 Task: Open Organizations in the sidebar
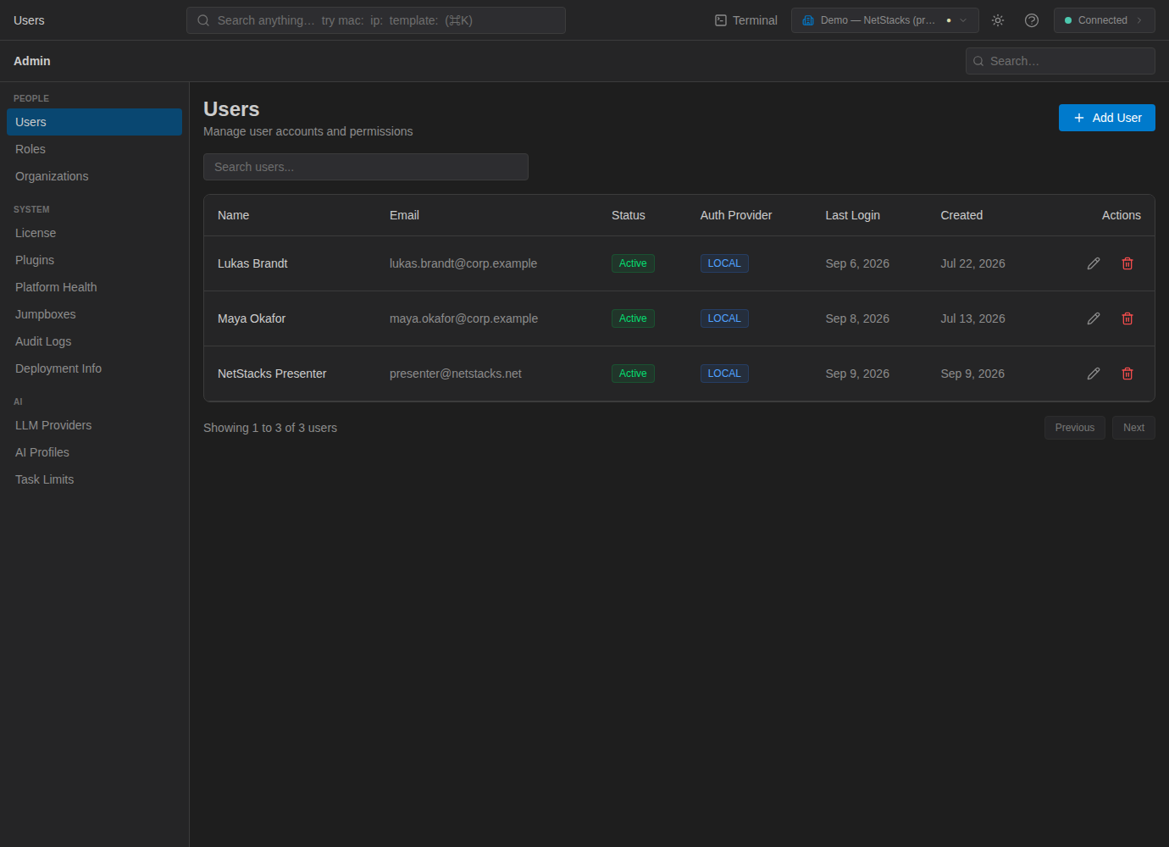click(x=94, y=176)
